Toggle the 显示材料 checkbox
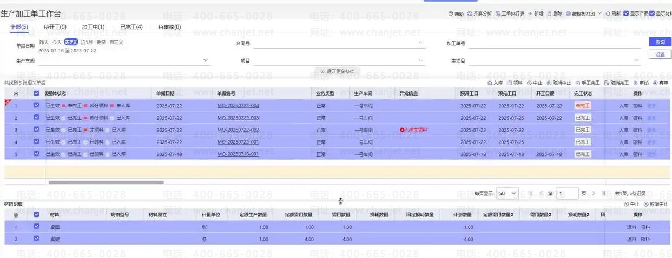Screen dimensions: 672x258 point(652,13)
